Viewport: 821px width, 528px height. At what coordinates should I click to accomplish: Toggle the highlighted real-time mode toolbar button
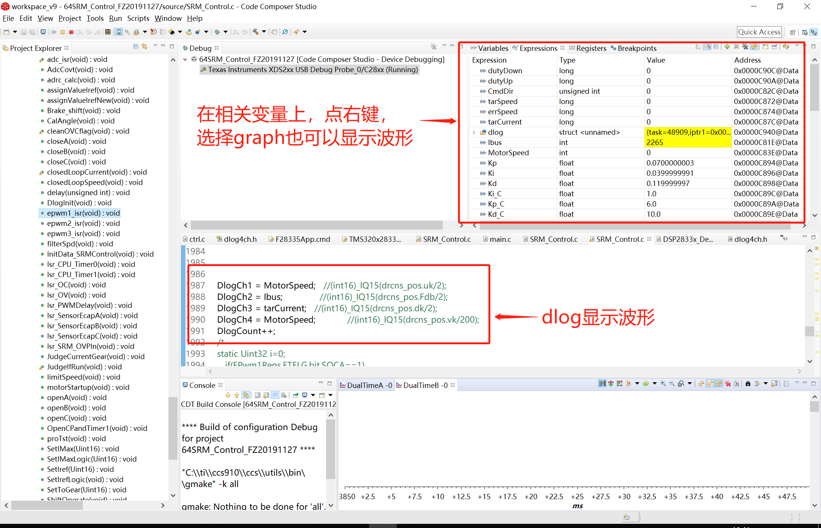click(x=119, y=32)
